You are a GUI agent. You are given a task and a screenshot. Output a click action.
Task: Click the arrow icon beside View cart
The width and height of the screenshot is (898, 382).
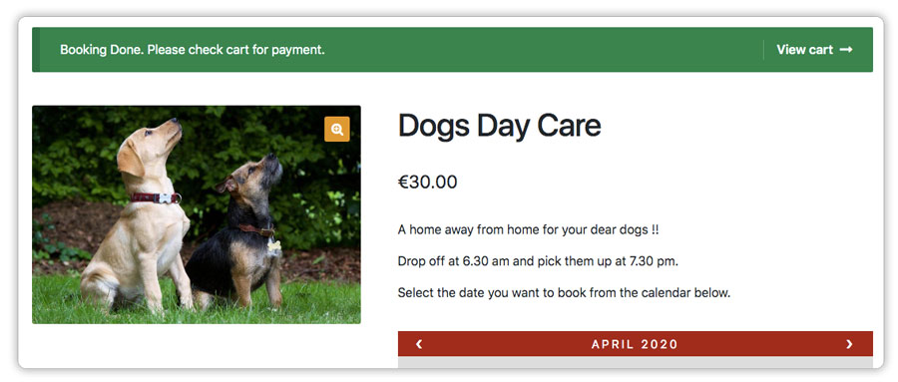click(846, 50)
